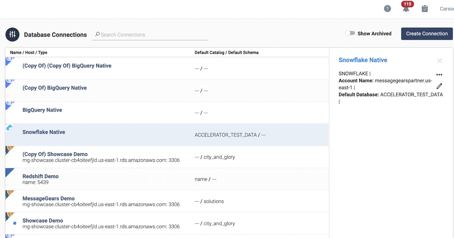Image resolution: width=454 pixels, height=238 pixels.
Task: Click the '--- / solutions' schema cell
Action: click(x=209, y=201)
